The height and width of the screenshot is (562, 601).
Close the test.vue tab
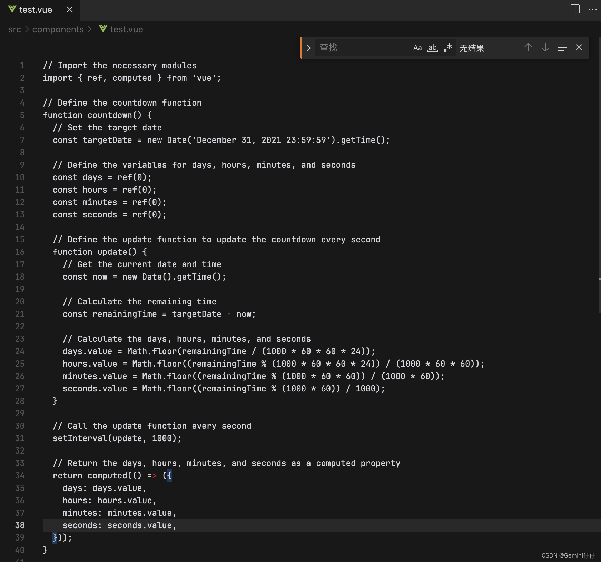[69, 9]
